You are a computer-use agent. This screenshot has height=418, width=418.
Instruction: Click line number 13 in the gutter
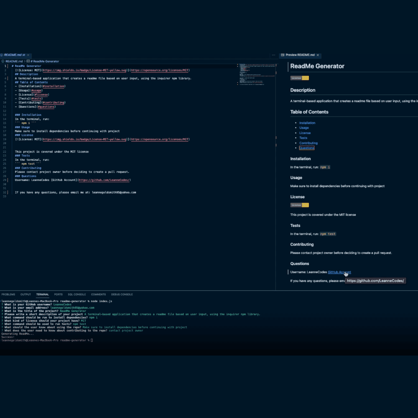pos(5,115)
